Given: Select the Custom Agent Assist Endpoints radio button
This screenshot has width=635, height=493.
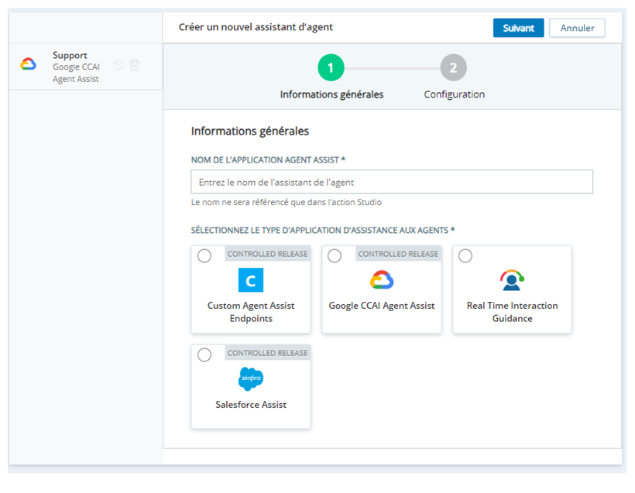Looking at the screenshot, I should tap(204, 256).
